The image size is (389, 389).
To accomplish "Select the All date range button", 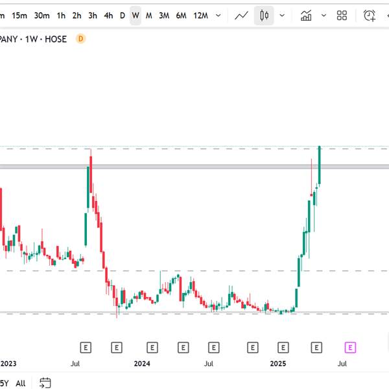I will click(21, 383).
